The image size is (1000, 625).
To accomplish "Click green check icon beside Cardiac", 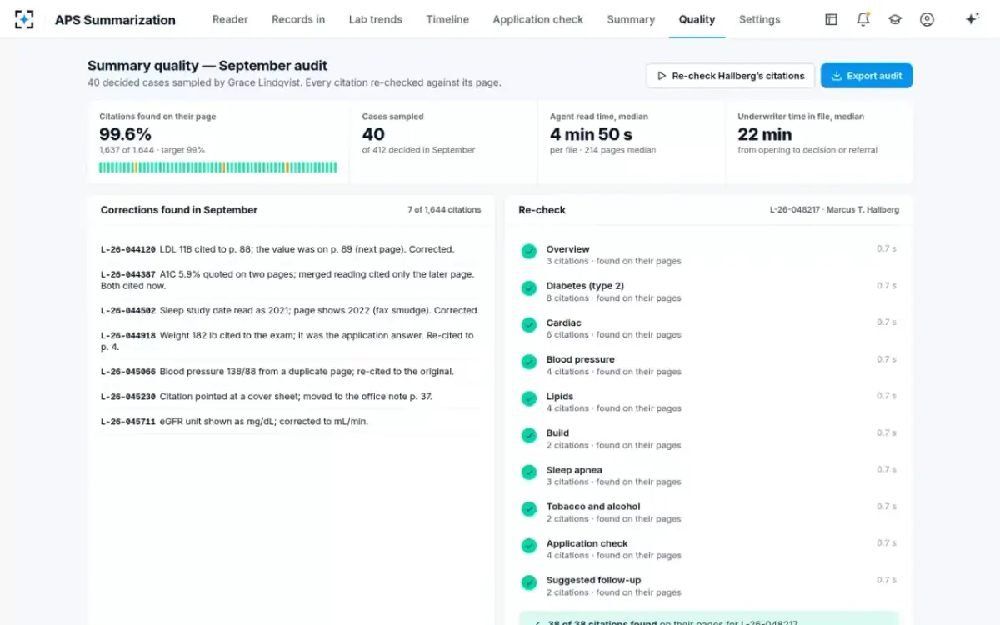I will pos(529,325).
